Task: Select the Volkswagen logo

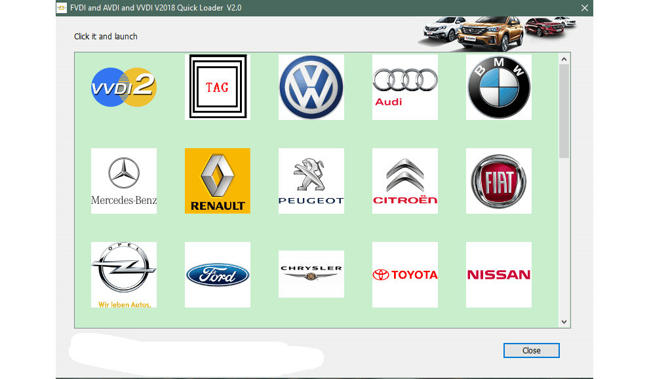Action: [311, 87]
